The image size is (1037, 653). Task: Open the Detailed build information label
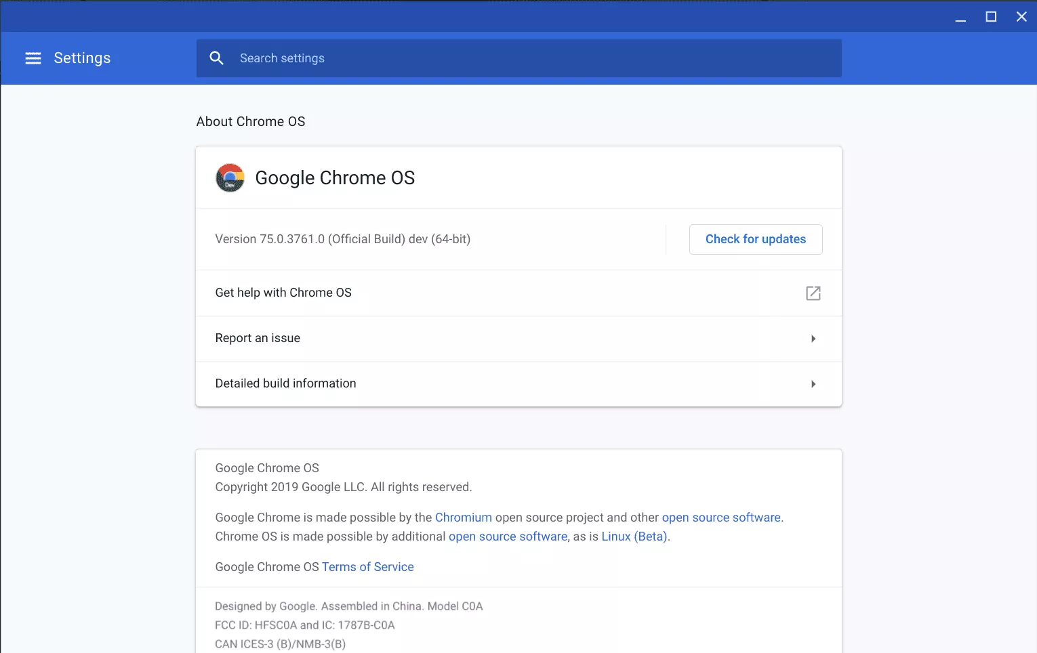(x=285, y=383)
